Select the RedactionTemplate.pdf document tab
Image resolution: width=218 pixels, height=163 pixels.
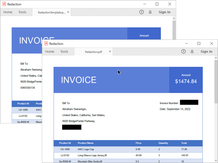pyautogui.click(x=51, y=12)
